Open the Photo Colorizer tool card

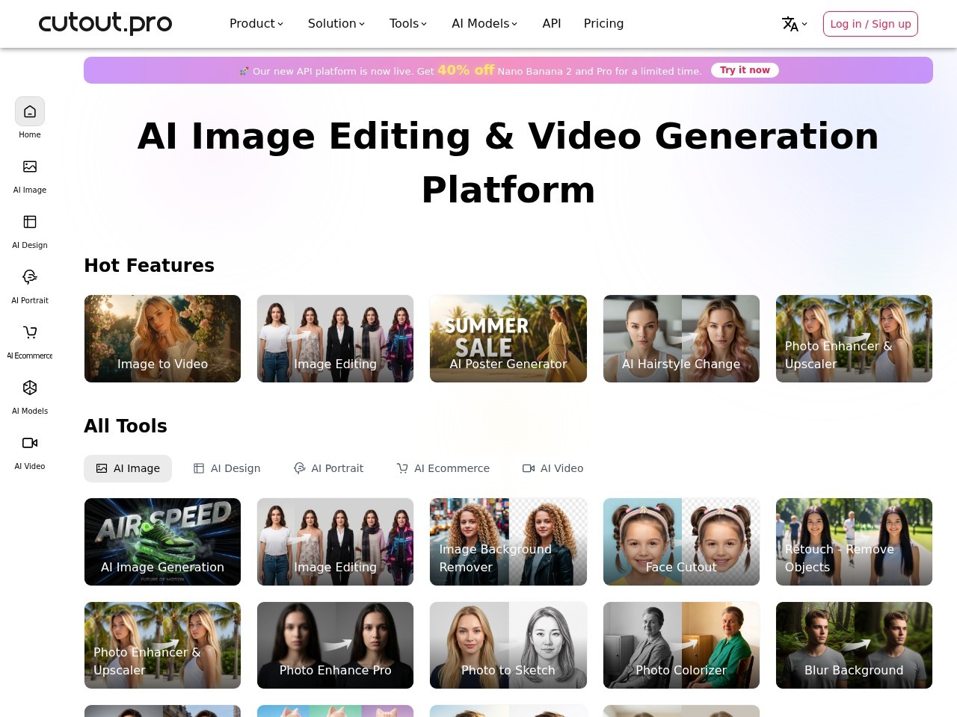(681, 645)
